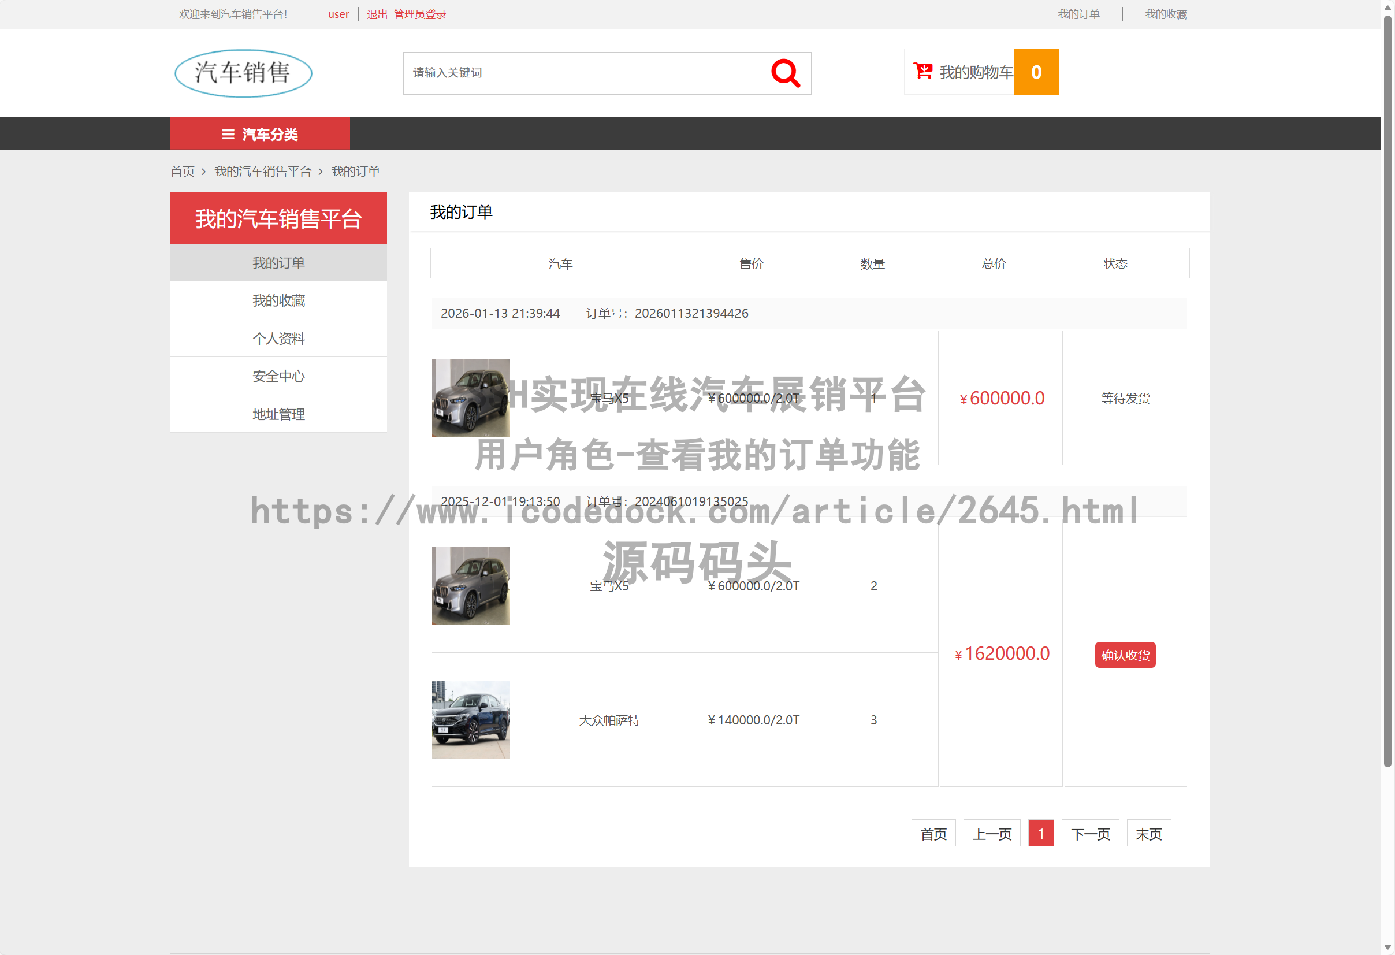Image resolution: width=1395 pixels, height=955 pixels.
Task: Expand the 我的汽车销售平台 sidebar panel
Action: click(x=278, y=217)
